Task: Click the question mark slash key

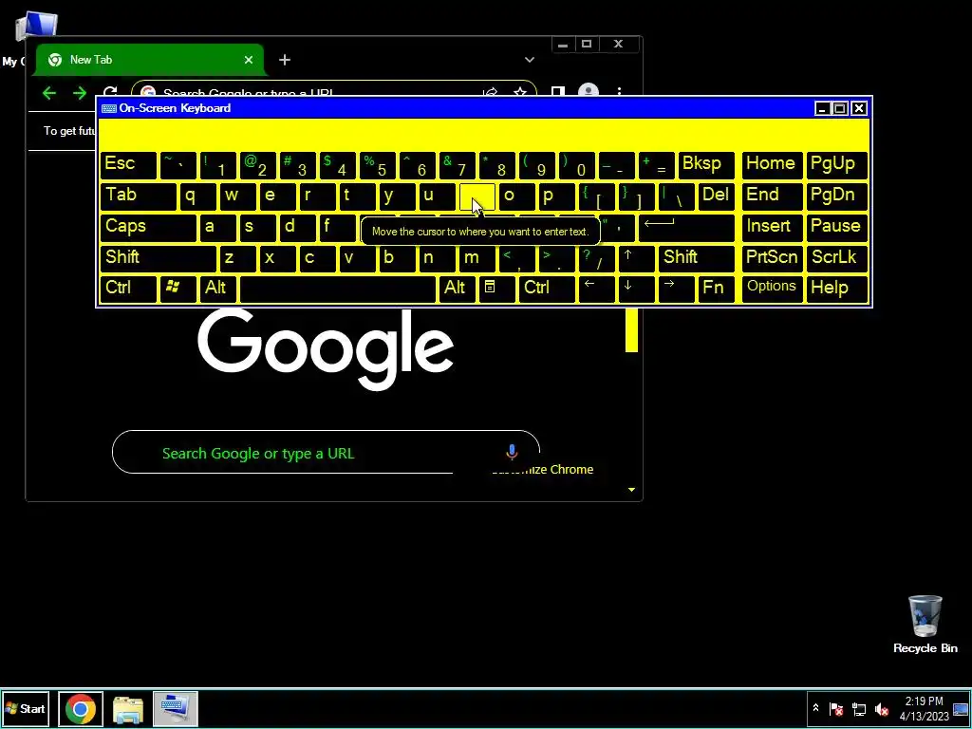Action: pyautogui.click(x=597, y=257)
